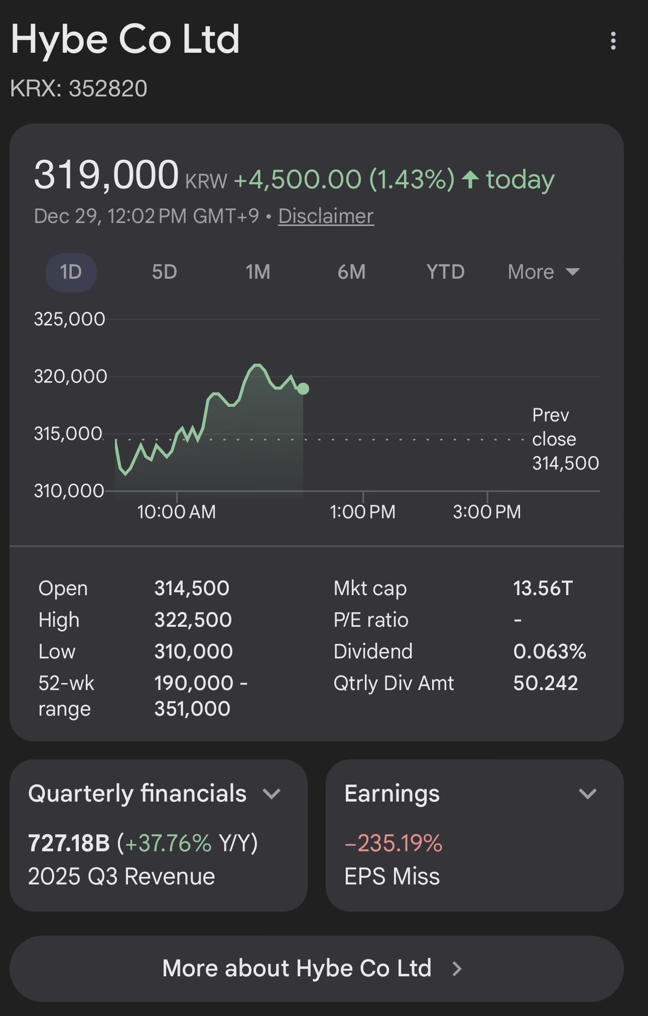Click the Prev close 314,500 label
The image size is (648, 1016).
(565, 439)
